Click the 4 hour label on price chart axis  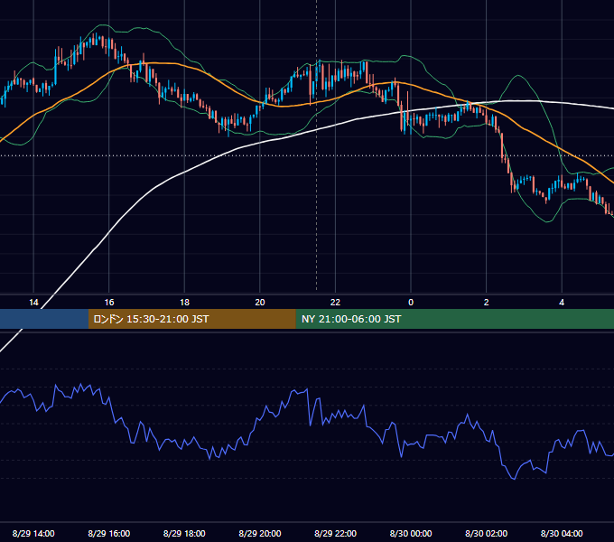[562, 303]
